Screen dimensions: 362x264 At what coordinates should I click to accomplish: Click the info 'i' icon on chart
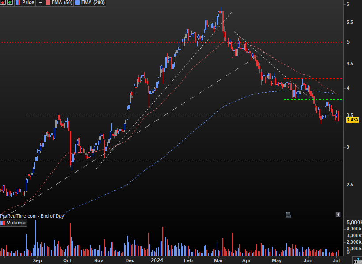click(338, 215)
